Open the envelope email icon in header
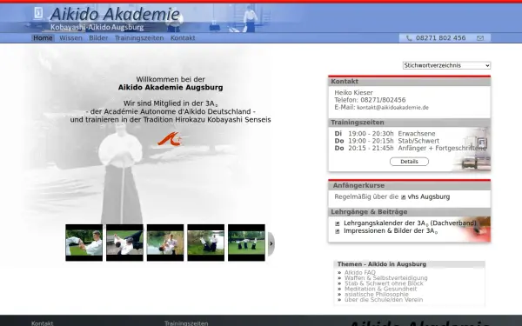The image size is (522, 326). (x=480, y=38)
